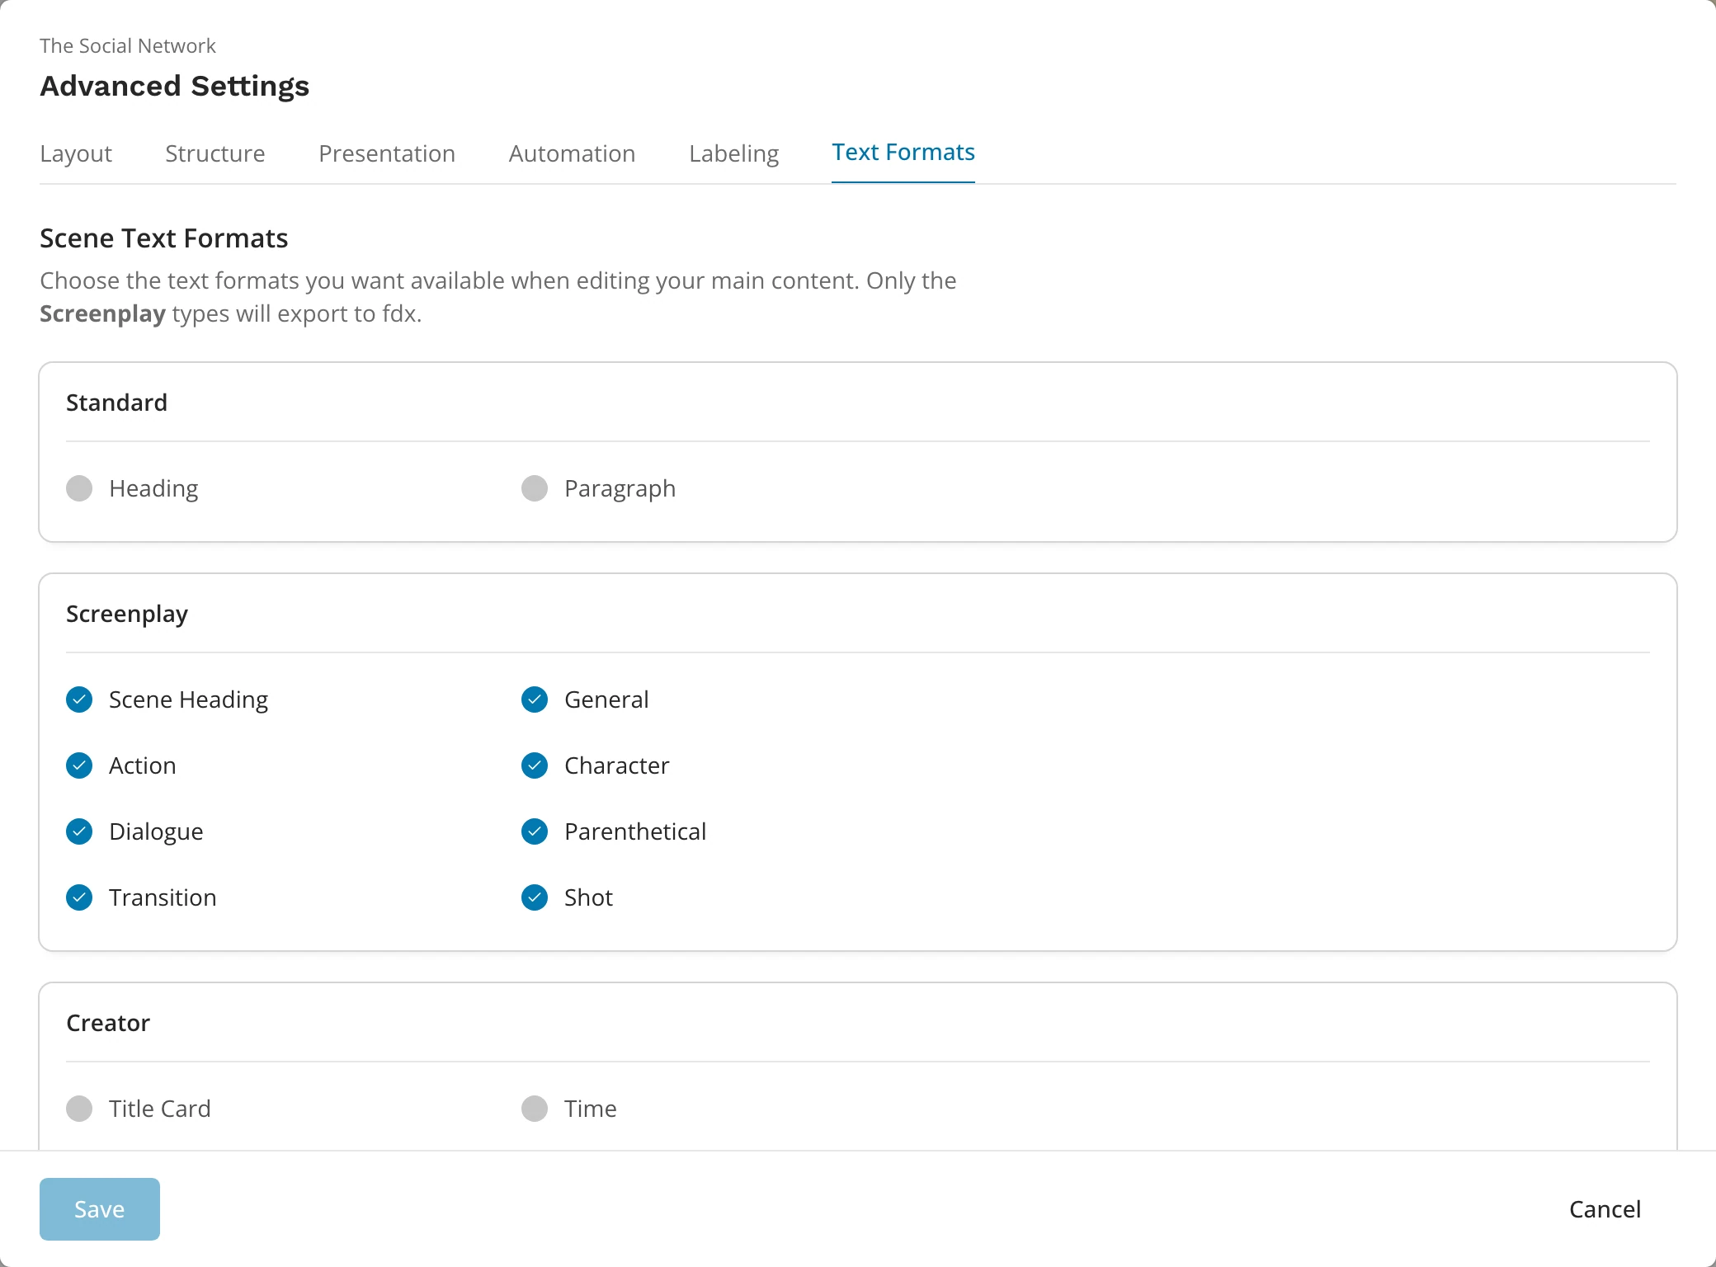Select the Automation tab
The width and height of the screenshot is (1716, 1267).
(x=572, y=153)
